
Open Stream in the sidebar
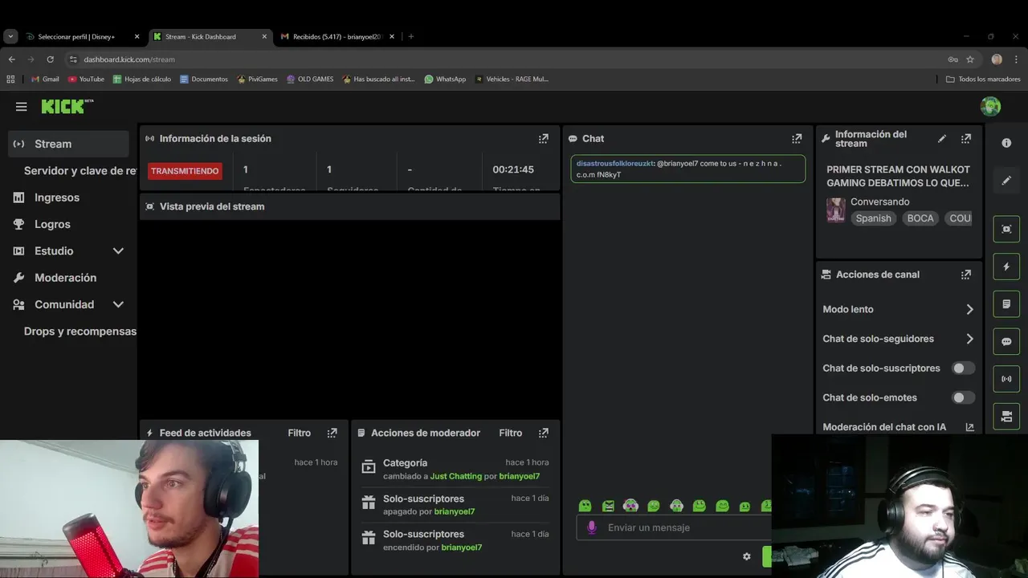click(x=69, y=144)
